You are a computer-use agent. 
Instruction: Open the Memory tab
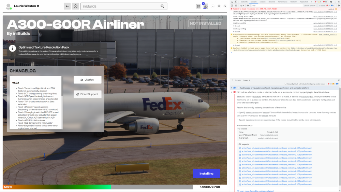(x=293, y=2)
